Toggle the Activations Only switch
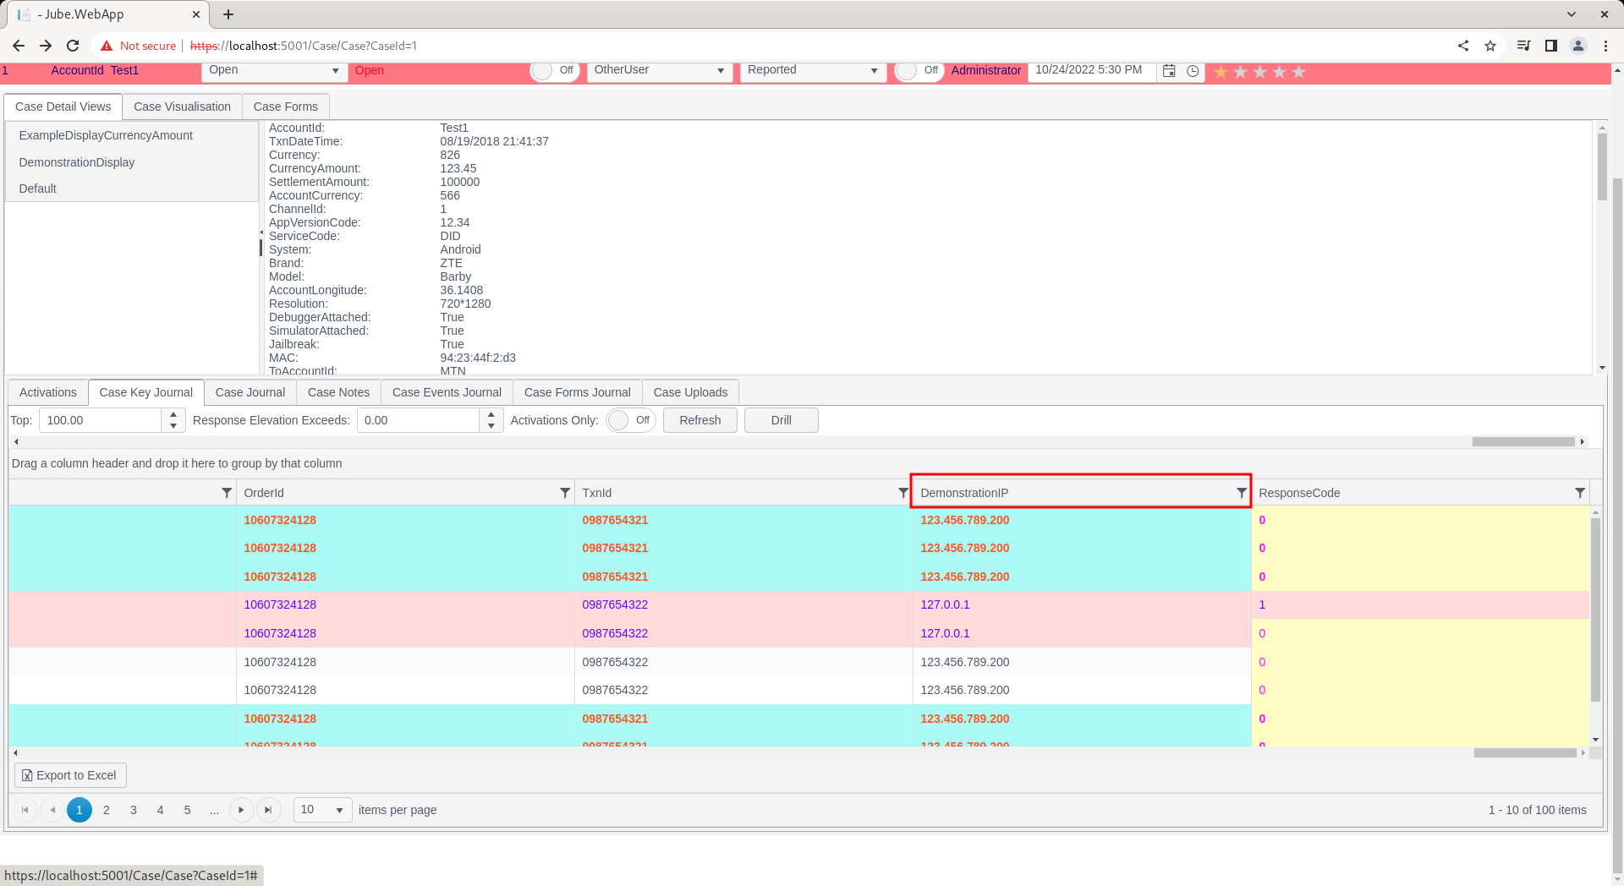The width and height of the screenshot is (1624, 886). (x=631, y=420)
